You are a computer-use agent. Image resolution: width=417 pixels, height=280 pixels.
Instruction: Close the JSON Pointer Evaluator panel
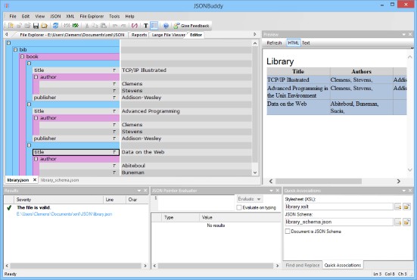click(278, 191)
